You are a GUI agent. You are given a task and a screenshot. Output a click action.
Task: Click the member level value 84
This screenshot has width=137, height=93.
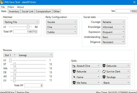[x=36, y=27]
